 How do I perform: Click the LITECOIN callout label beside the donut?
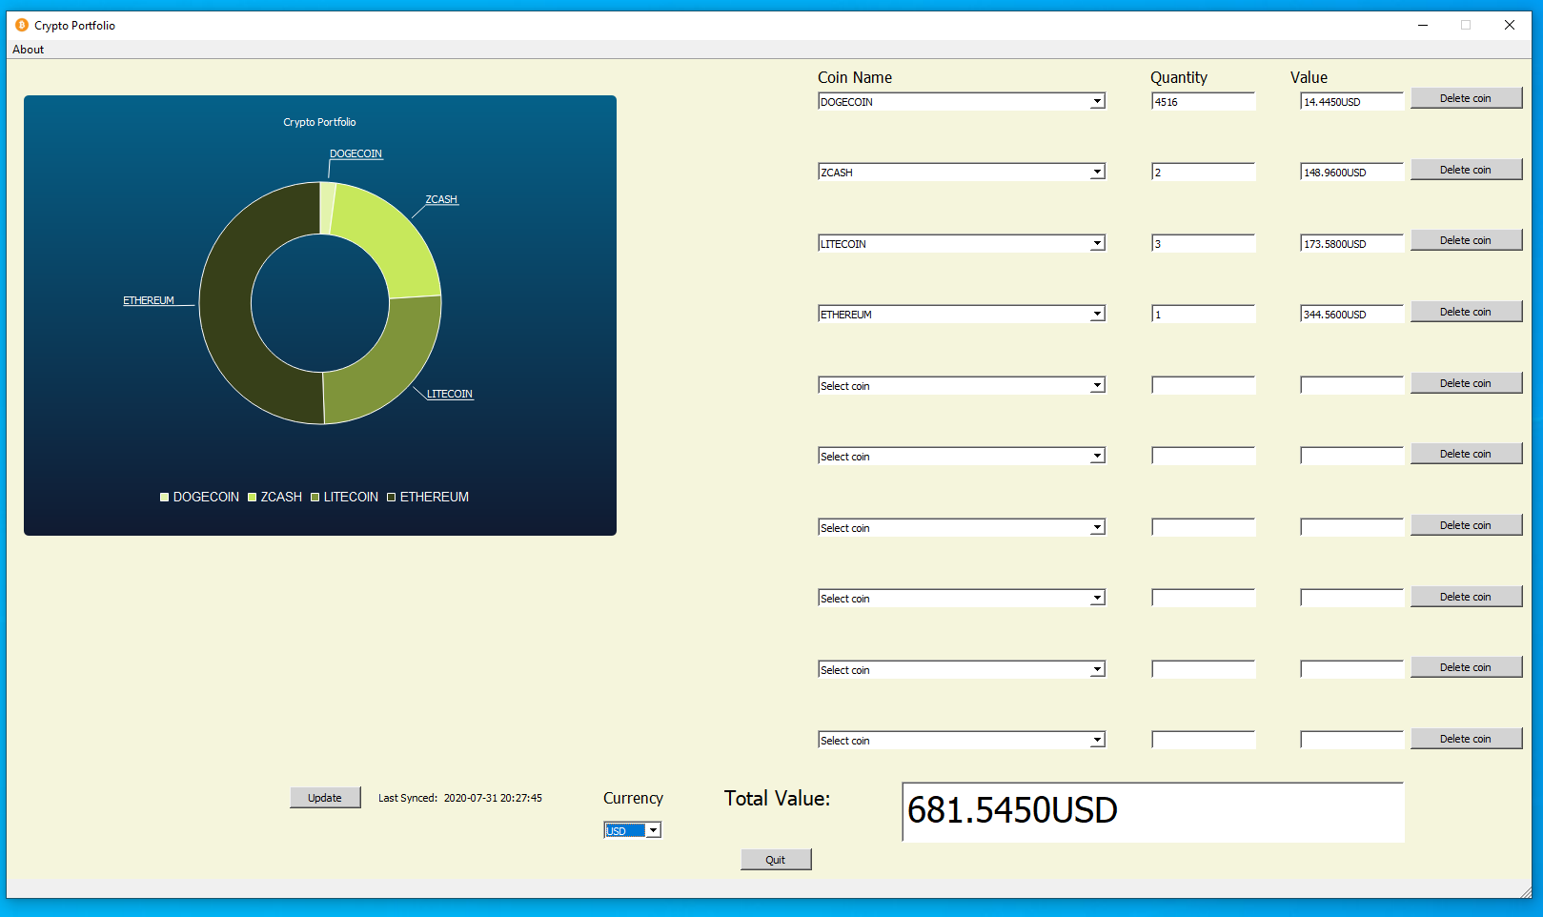450,394
